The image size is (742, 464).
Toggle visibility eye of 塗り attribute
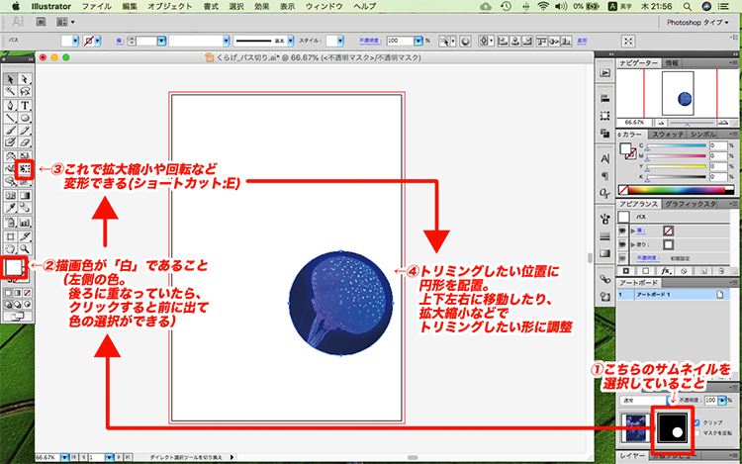[x=623, y=243]
